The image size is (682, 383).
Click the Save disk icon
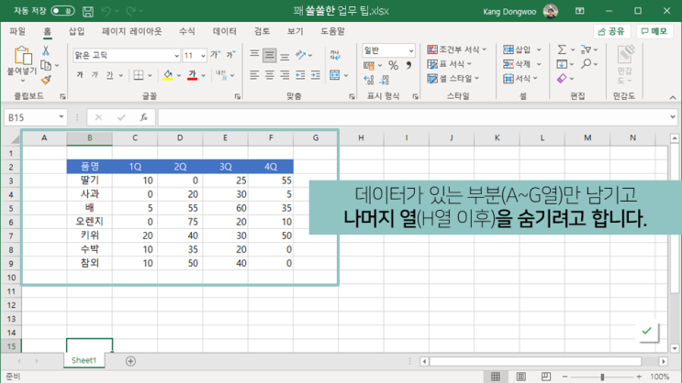[x=88, y=11]
